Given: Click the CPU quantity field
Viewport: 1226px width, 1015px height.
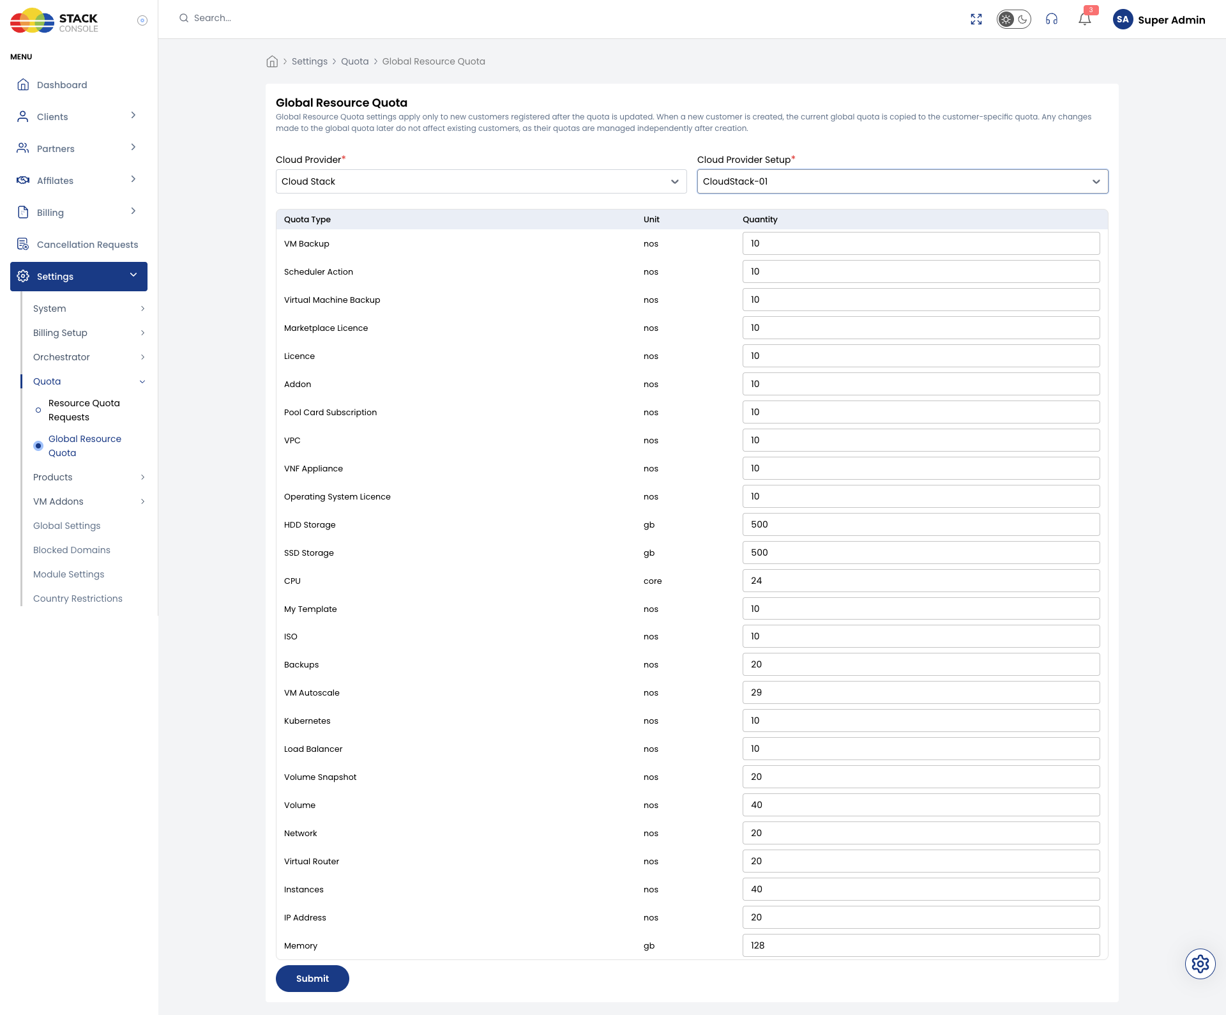Looking at the screenshot, I should coord(921,581).
